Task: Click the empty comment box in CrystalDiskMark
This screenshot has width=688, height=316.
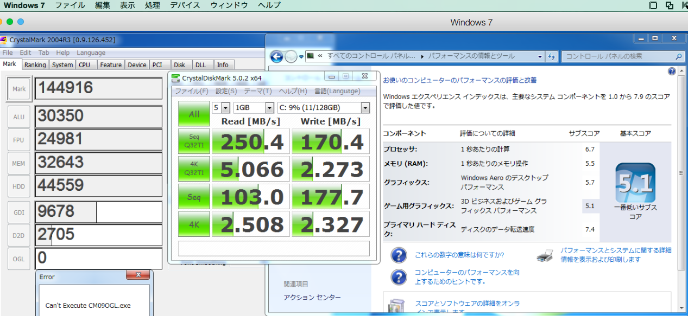Action: point(274,248)
